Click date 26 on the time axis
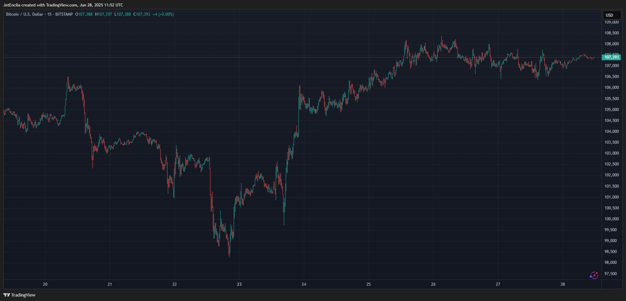 pos(433,284)
